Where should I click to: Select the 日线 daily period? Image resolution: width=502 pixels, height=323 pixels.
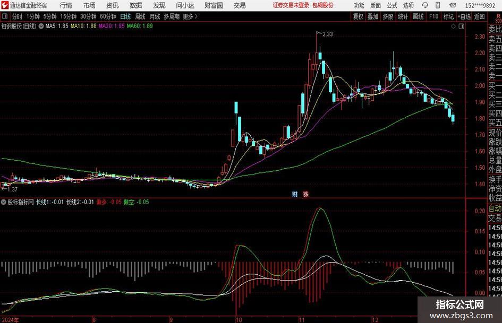(x=125, y=16)
